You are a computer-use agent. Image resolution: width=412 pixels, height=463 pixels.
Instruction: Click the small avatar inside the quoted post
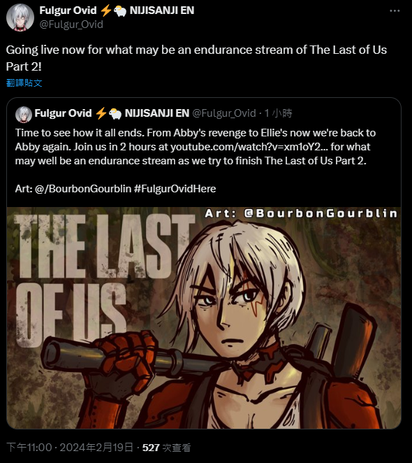click(x=24, y=115)
